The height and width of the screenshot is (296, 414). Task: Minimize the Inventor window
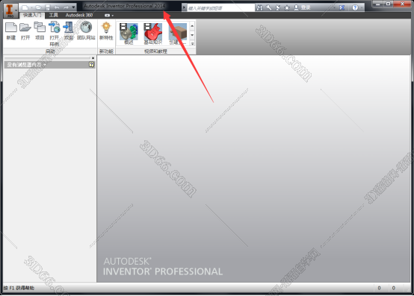tap(378, 4)
